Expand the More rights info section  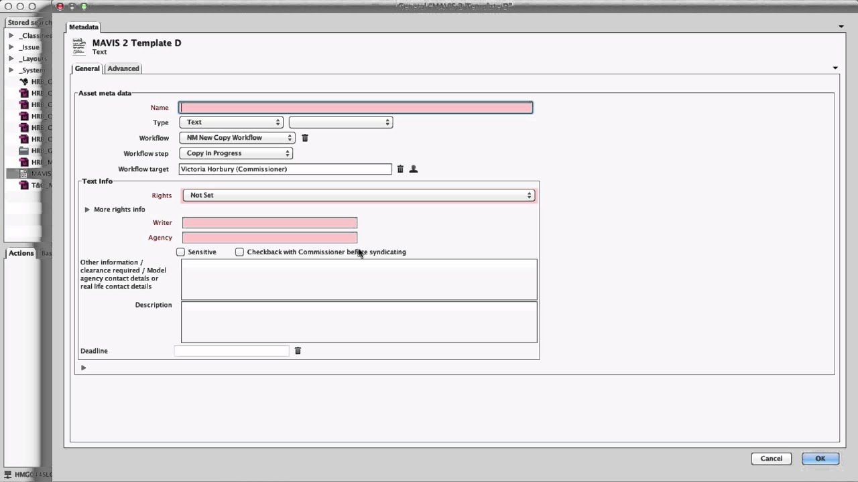pyautogui.click(x=87, y=210)
